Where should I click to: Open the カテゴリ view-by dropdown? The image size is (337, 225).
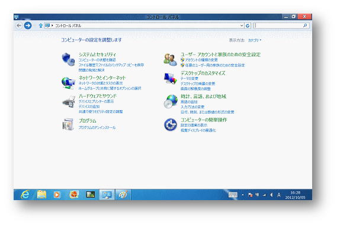tap(255, 40)
